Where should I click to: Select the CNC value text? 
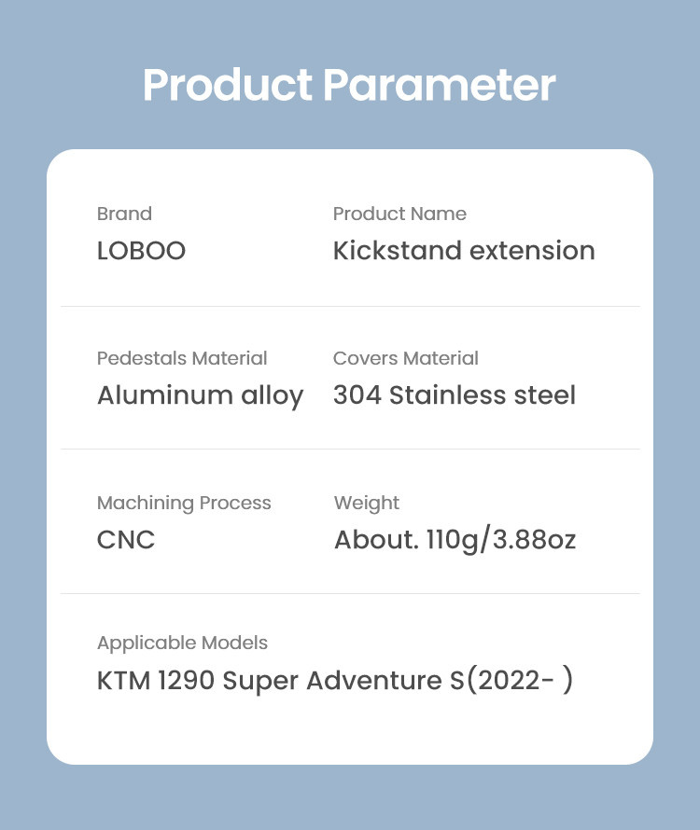point(126,540)
